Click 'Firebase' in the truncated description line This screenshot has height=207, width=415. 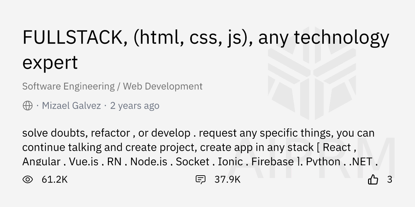pyautogui.click(x=273, y=161)
